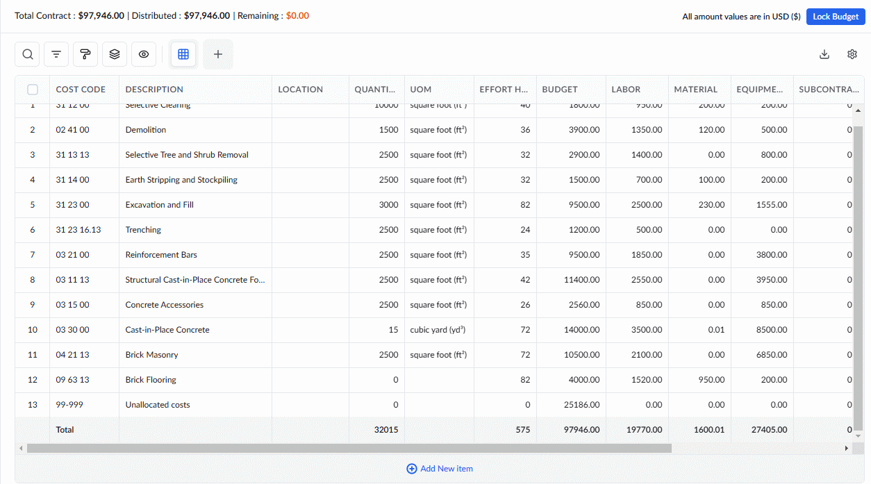Click the Reinforcement Bars cell
Screen dimensions: 871x484
click(x=195, y=255)
